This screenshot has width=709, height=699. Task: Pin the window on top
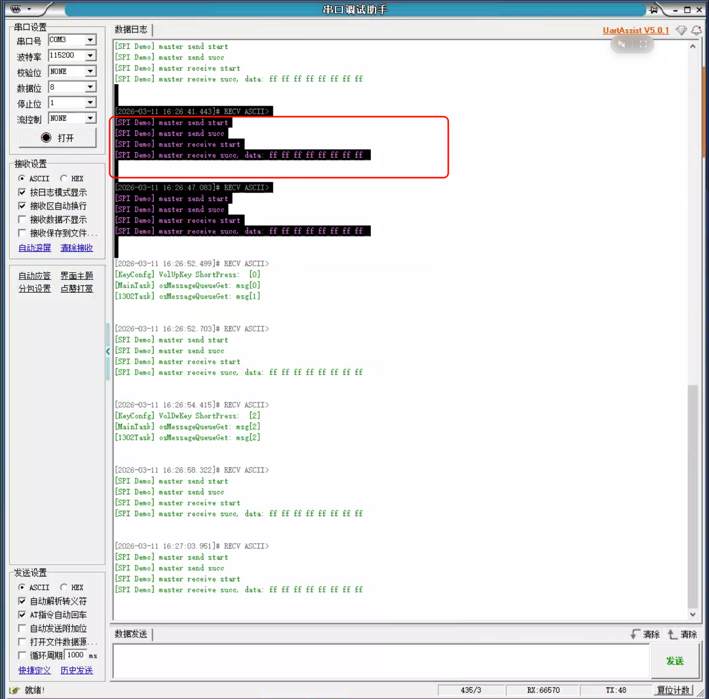point(654,10)
